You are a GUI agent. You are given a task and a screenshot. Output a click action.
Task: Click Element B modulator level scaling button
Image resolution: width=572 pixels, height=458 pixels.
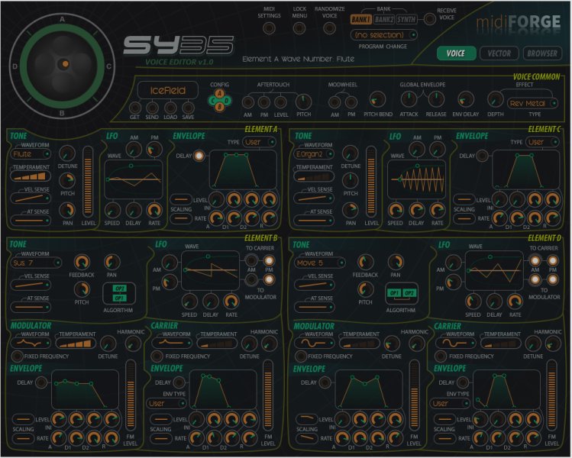[x=23, y=419]
